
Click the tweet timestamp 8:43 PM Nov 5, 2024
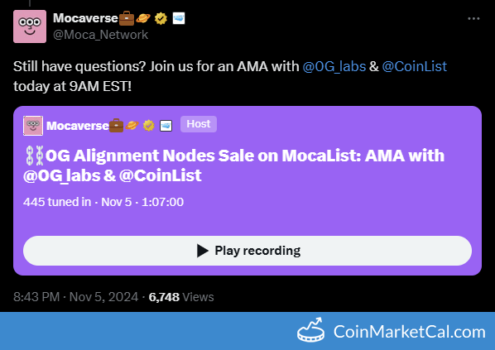tap(76, 297)
